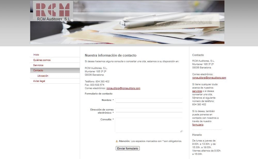
Task: Click the Nuestra información de contacto heading
Action: 111,55
